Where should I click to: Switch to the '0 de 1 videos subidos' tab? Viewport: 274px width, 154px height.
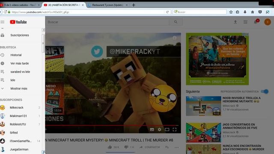point(20,5)
